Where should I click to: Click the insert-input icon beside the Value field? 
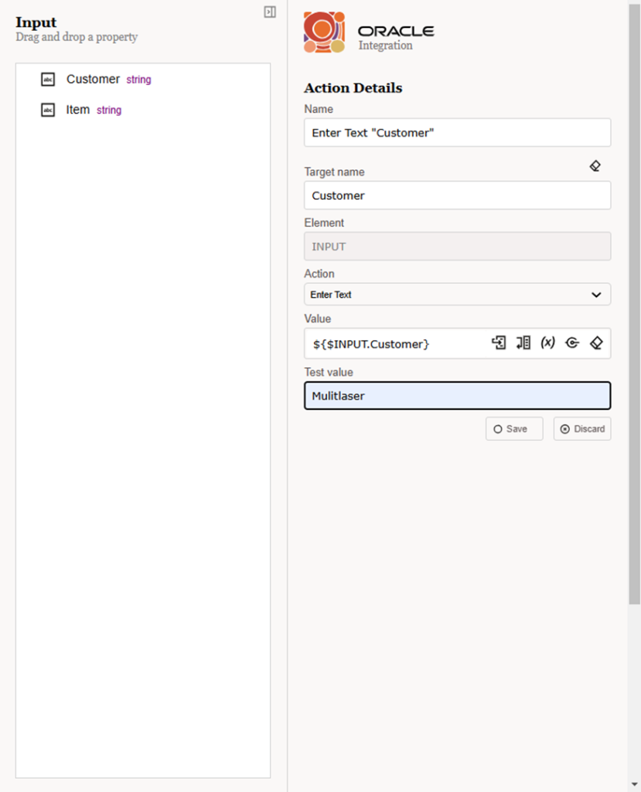499,343
